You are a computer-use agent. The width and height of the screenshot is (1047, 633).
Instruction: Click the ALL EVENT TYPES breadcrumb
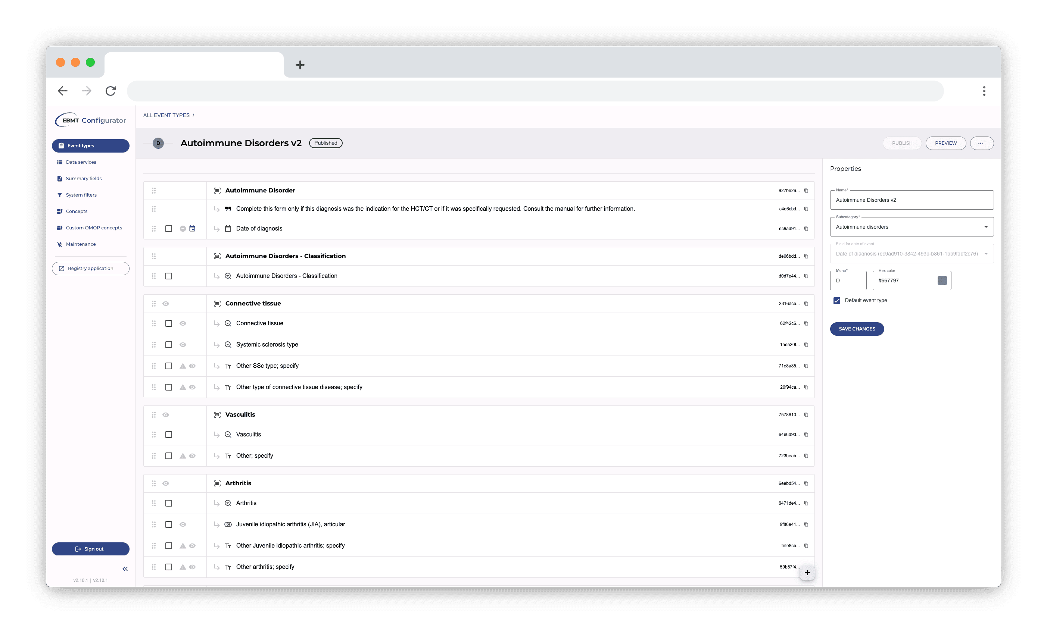coord(166,115)
